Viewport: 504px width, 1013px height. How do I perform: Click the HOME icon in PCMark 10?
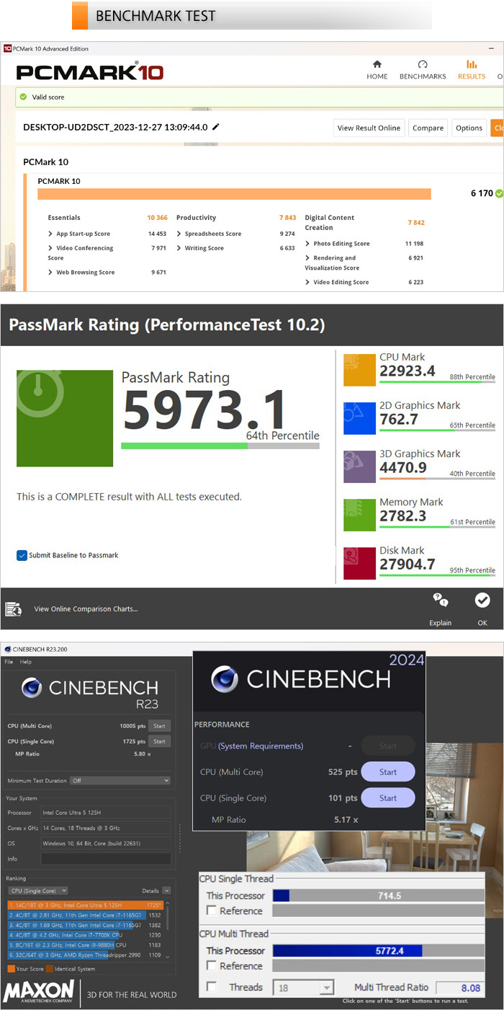[x=377, y=65]
